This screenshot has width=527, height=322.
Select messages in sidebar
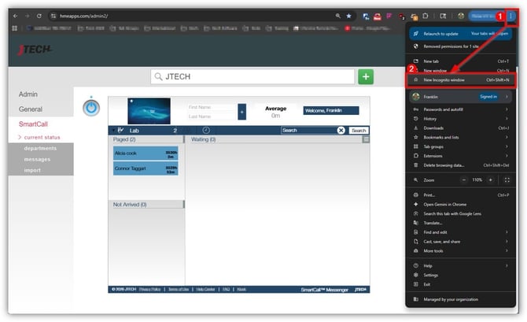[x=37, y=159]
